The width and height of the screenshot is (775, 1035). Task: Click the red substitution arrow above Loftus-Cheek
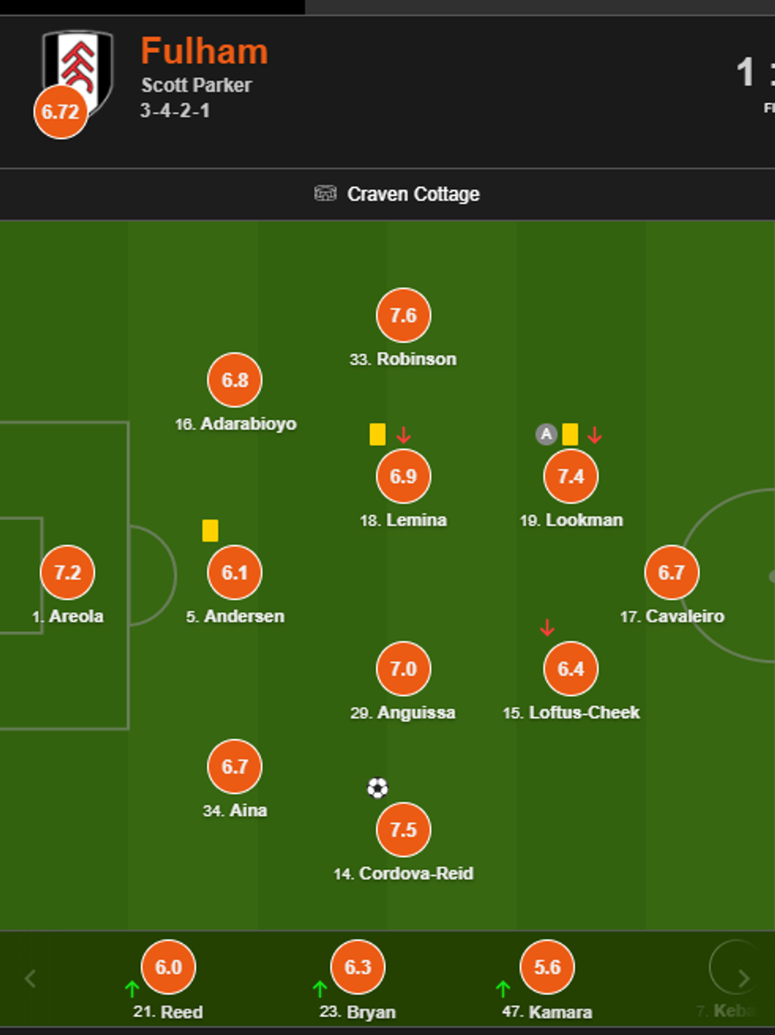546,628
